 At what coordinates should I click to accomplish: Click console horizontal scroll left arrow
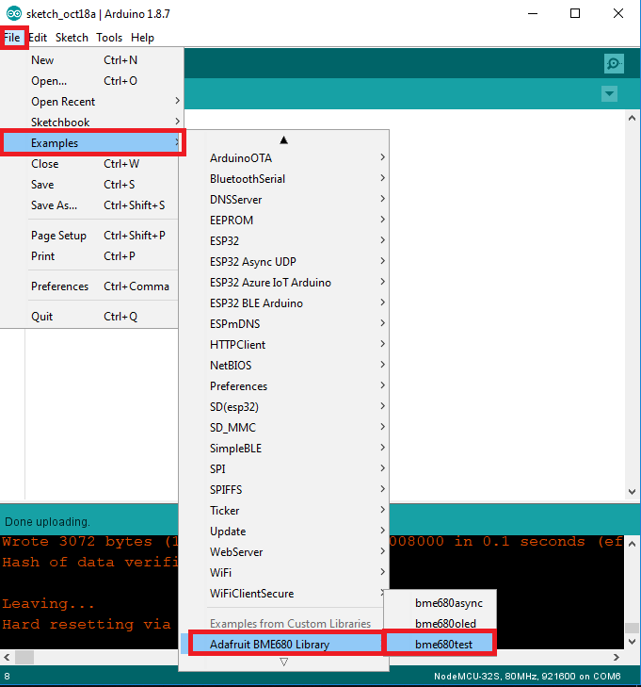[x=7, y=657]
